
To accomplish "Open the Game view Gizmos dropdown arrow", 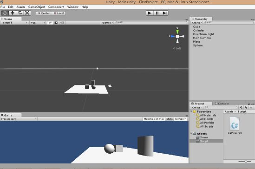I will coord(186,119).
